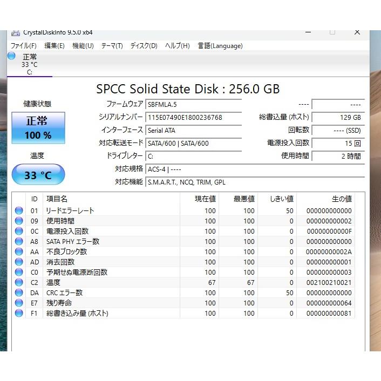Image resolution: width=381 pixels, height=381 pixels.
Task: Select the 総書き込み量 (ホスト) attribute name
Action: 77,313
